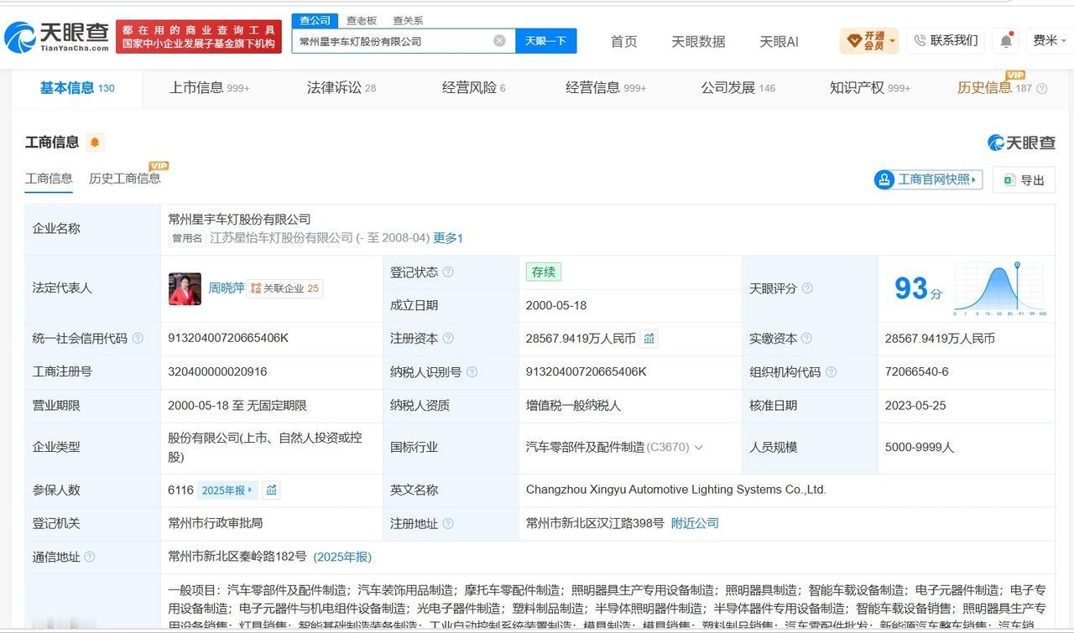1074x633 pixels.
Task: Click the bell icon beside 工商信息 heading
Action: [95, 143]
